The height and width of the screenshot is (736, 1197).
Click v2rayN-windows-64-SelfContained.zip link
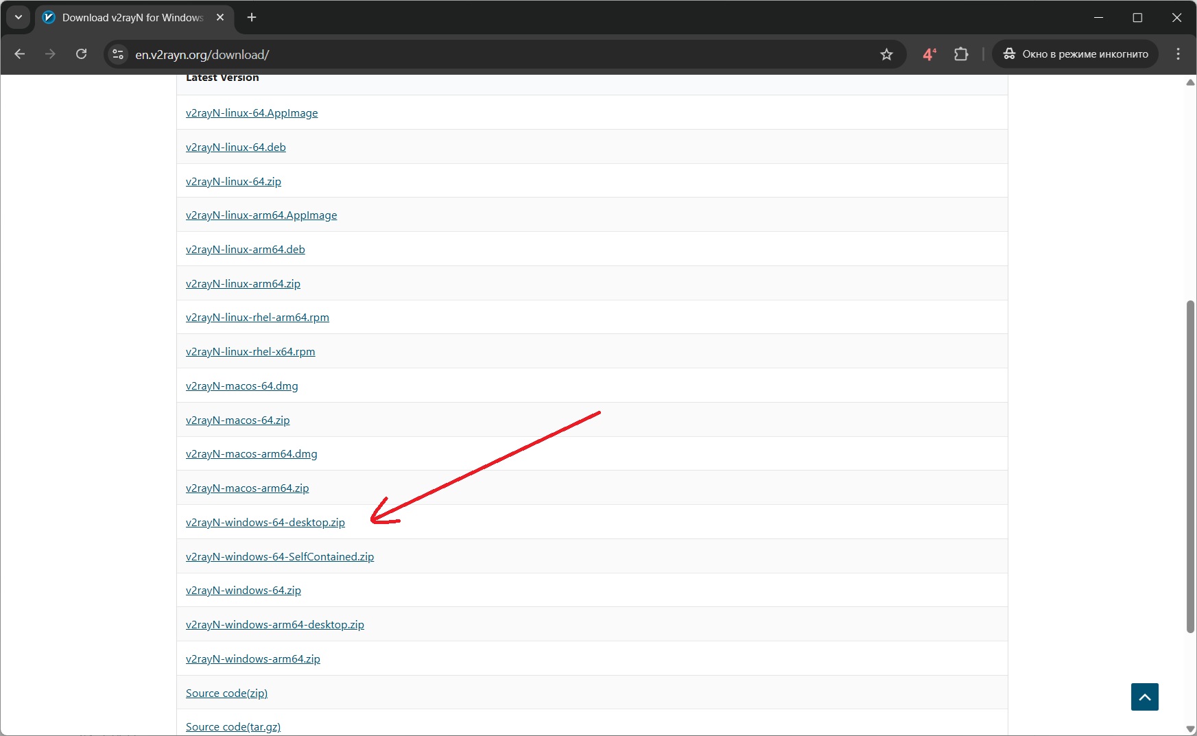click(x=279, y=557)
